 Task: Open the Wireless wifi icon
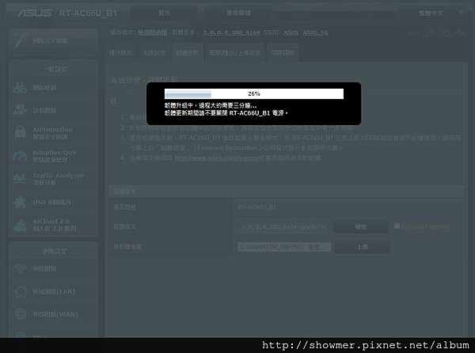tap(21, 268)
